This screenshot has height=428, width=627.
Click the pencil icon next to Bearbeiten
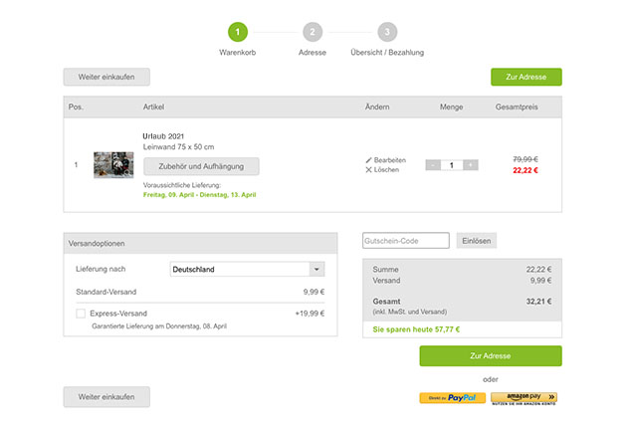click(x=369, y=159)
